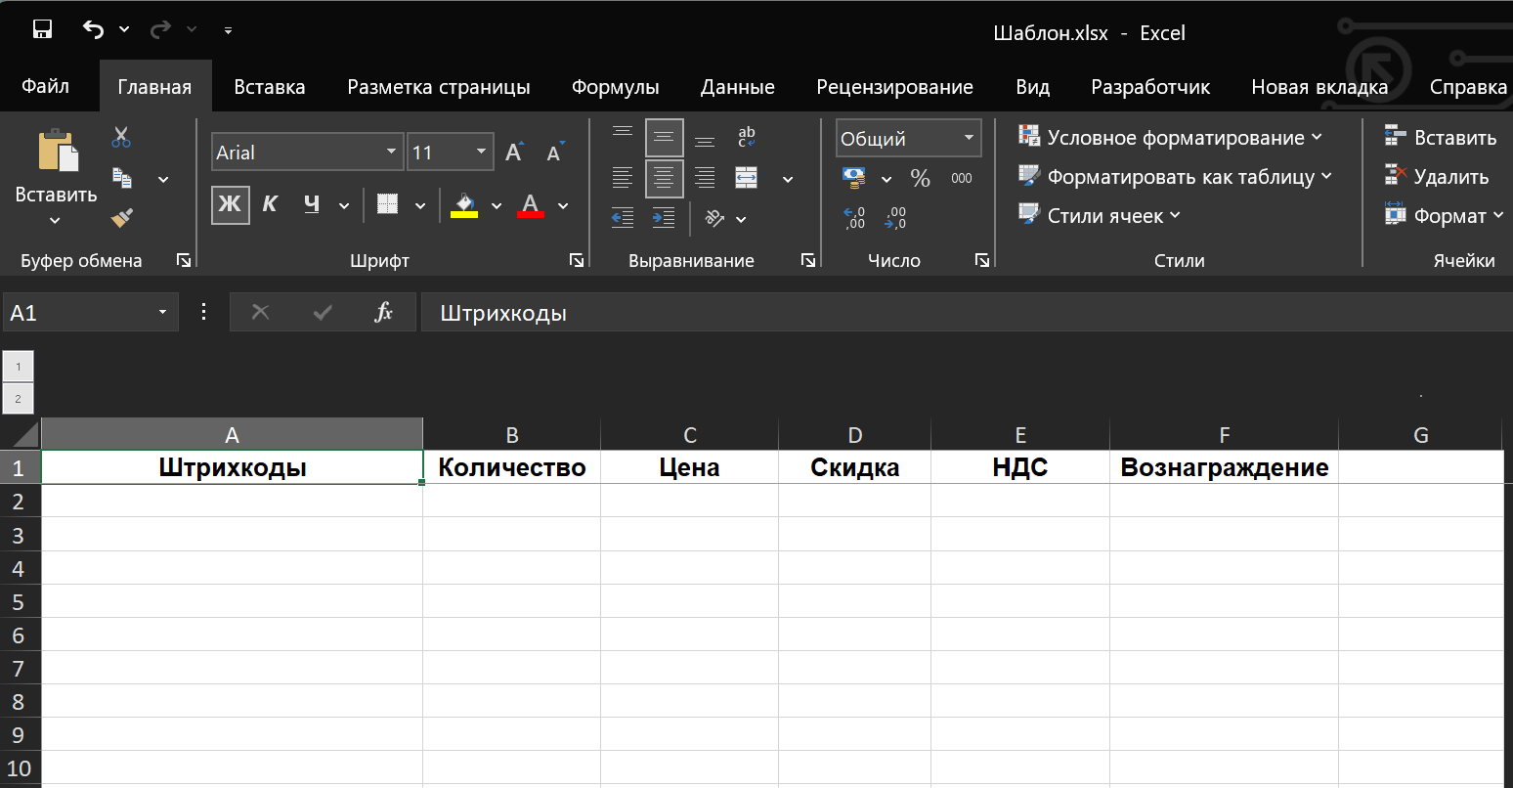Open the Файл tab
Viewport: 1513px width, 788px height.
pos(46,86)
